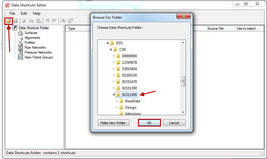Cancel the Browse For Folder dialog
The image size is (267, 159).
click(174, 123)
